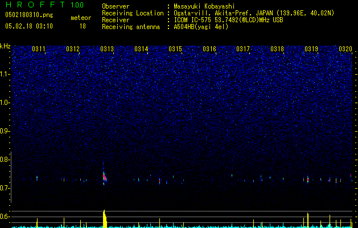Click the date stamp 05.02.18 03:10
This screenshot has width=358, height=228.
pos(29,26)
